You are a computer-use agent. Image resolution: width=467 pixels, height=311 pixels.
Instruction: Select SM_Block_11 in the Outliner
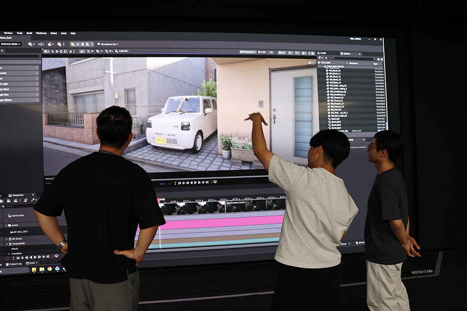pyautogui.click(x=335, y=73)
